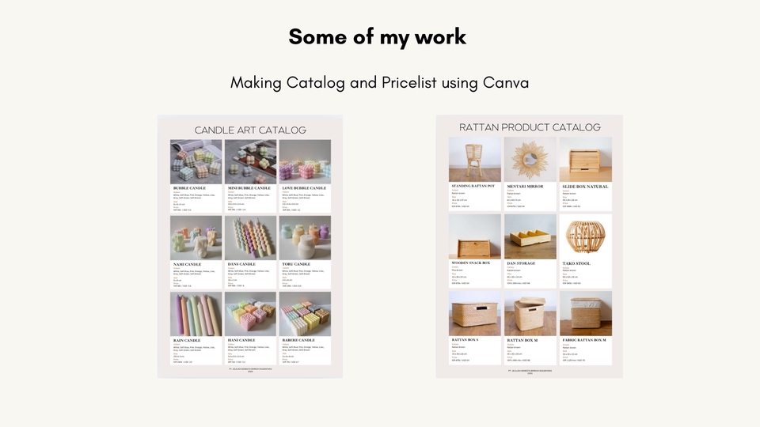Open the Fabric Rattan Box M image
The image size is (760, 427).
point(585,313)
